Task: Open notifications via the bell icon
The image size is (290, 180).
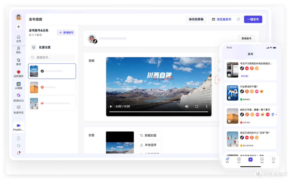Action: [x=19, y=153]
